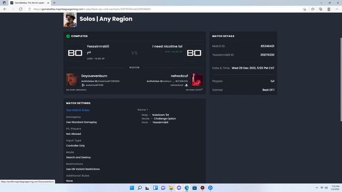Viewport: 342px width, 192px height.
Task: Open Doyouevenburn player profile
Action: click(x=94, y=76)
